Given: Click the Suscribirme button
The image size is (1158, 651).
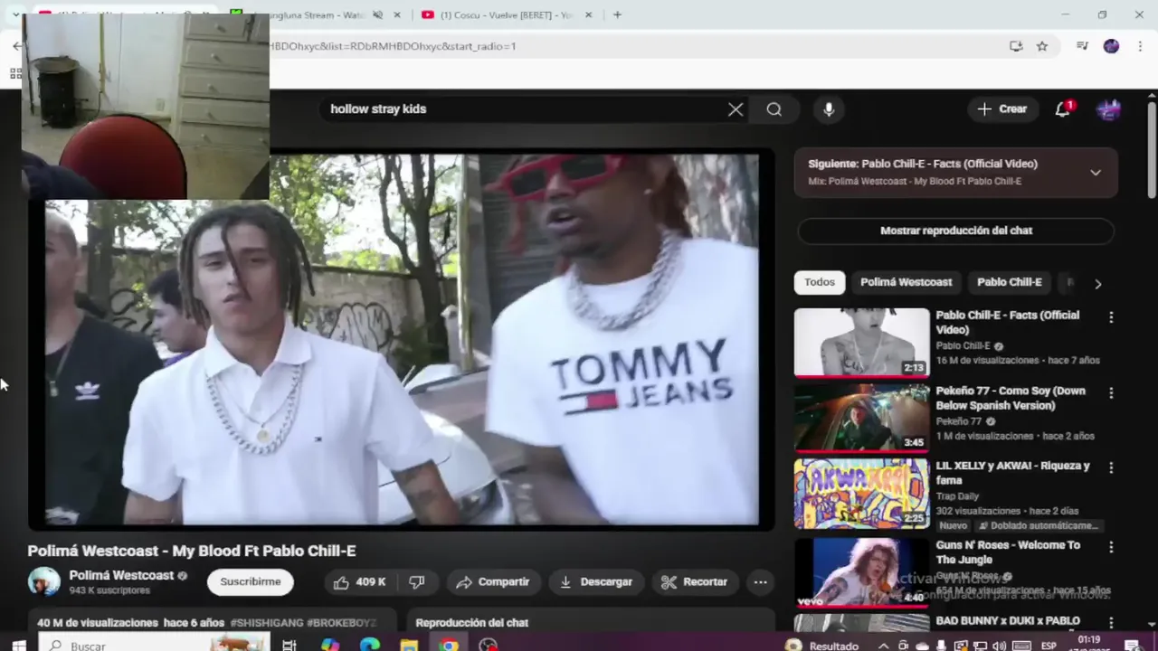Looking at the screenshot, I should (x=251, y=581).
